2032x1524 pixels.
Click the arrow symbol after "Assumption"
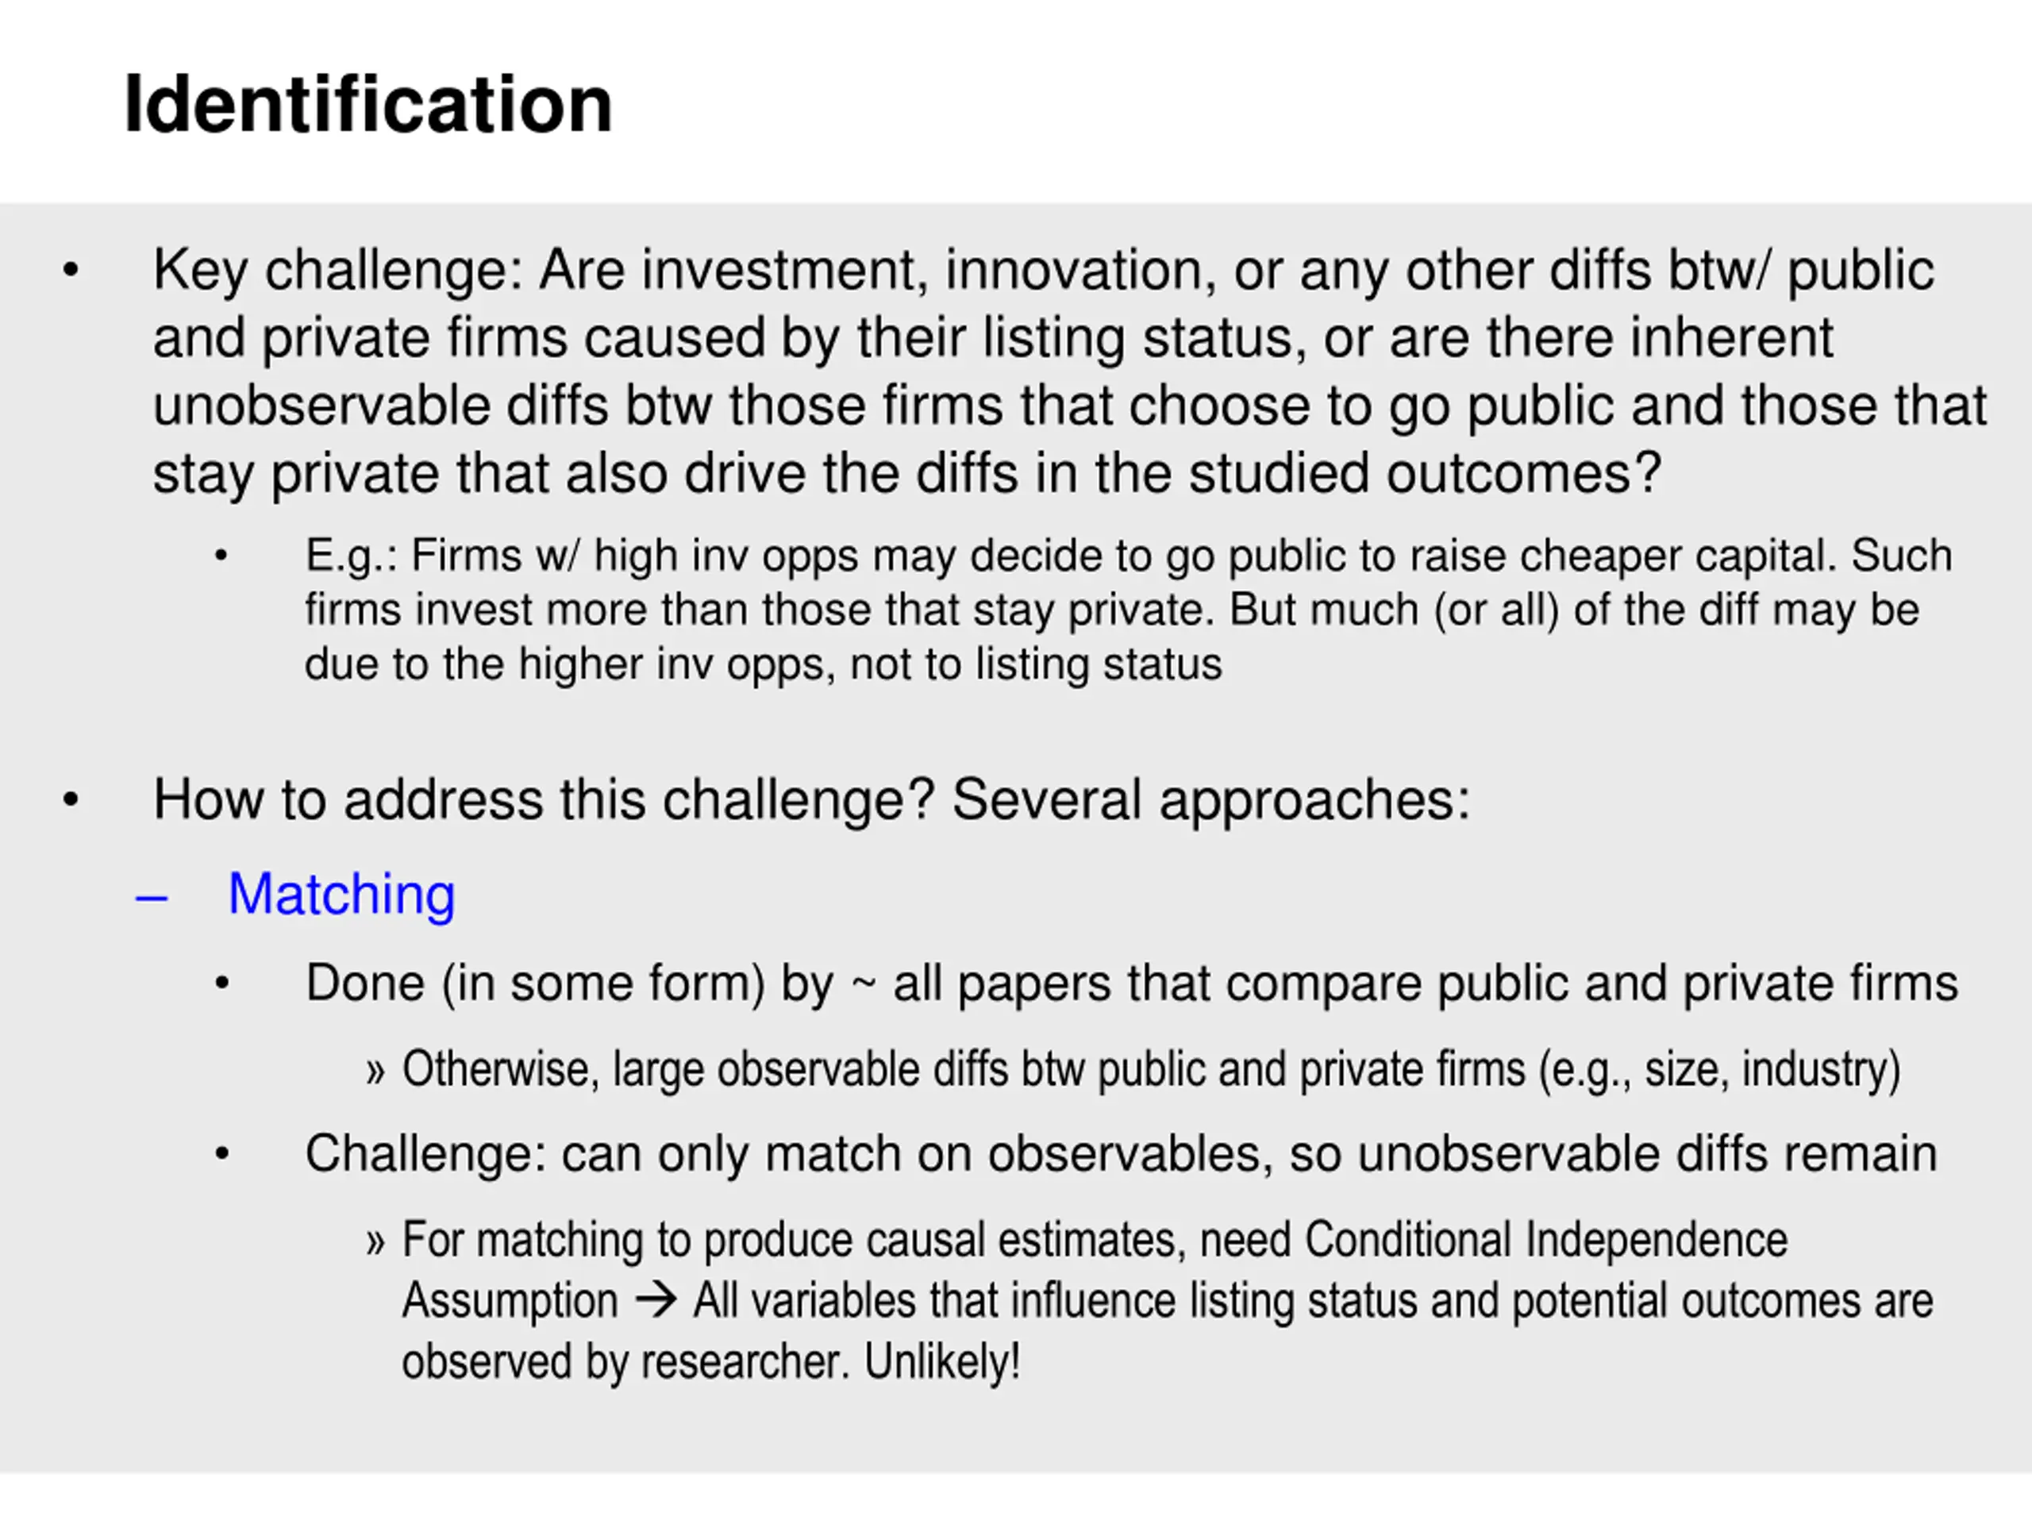pos(656,1301)
